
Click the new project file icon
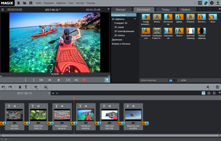[19, 3]
